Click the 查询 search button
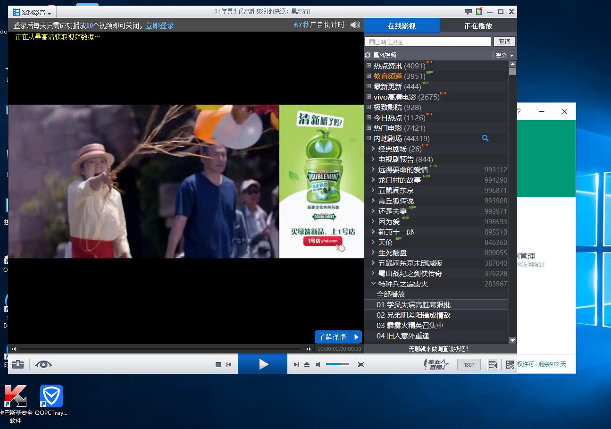The height and width of the screenshot is (429, 611). point(504,42)
